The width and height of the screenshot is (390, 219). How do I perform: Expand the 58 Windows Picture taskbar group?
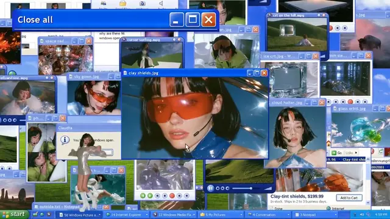pyautogui.click(x=79, y=215)
